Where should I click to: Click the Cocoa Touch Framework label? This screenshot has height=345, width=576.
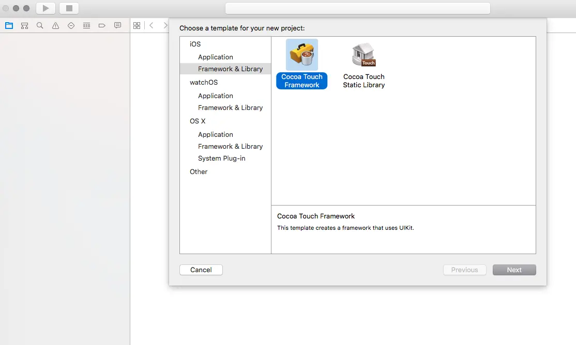[302, 81]
